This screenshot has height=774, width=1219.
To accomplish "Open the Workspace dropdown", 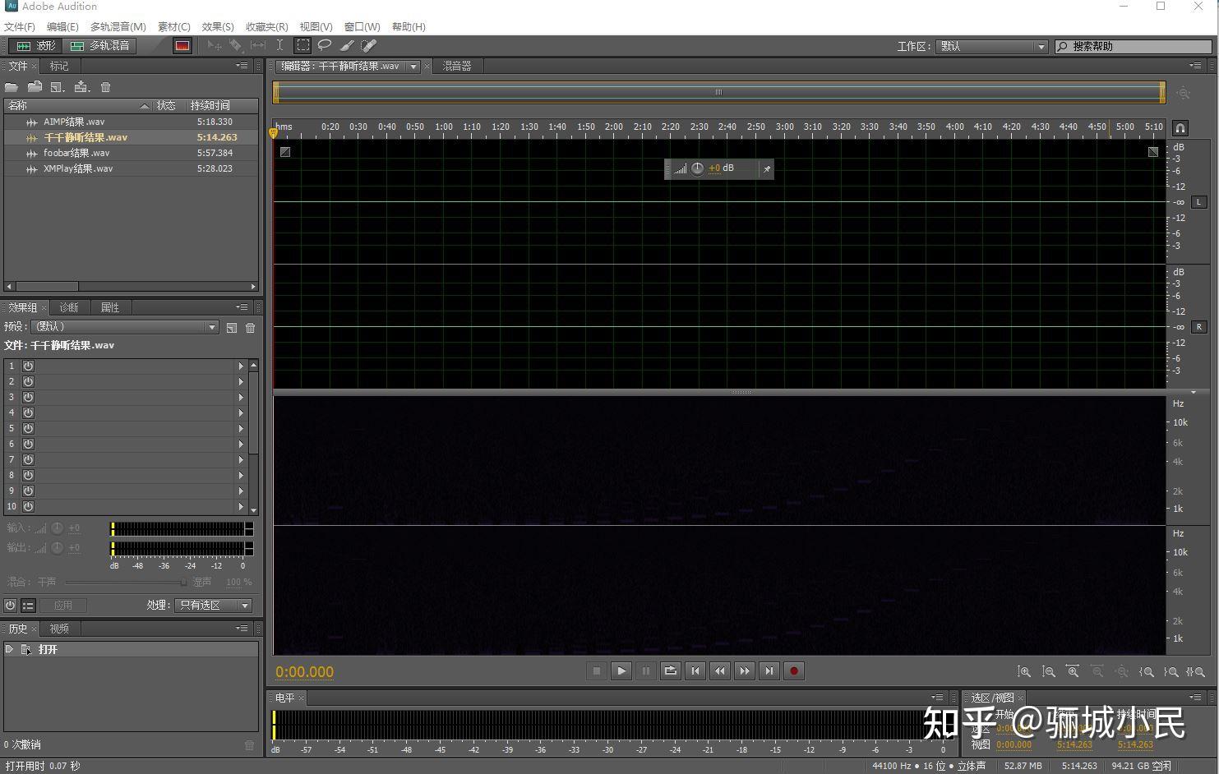I will coord(992,47).
